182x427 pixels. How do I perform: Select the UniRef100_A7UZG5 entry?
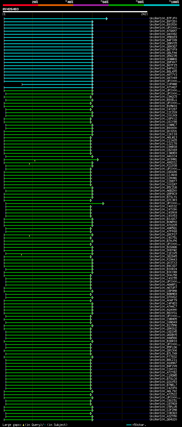(163, 225)
